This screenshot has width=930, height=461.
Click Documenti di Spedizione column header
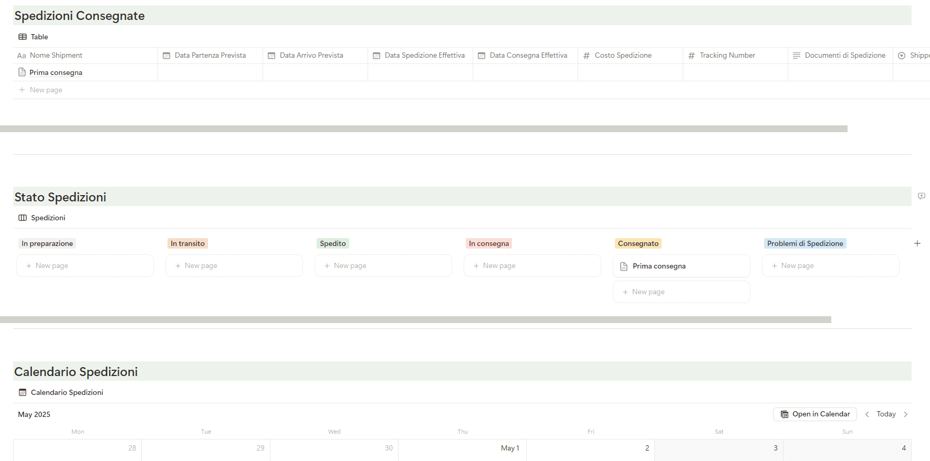tap(841, 56)
